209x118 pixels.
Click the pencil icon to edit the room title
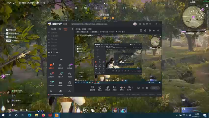point(87,32)
